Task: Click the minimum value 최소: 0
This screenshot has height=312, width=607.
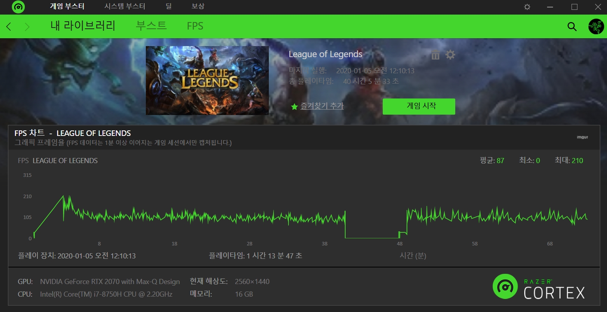Action: 529,160
